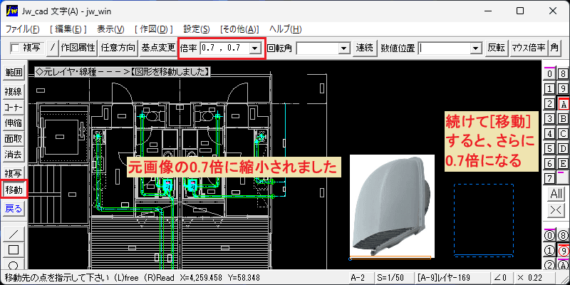The image size is (570, 285).
Task: Click the 数値位置 input field
Action: coord(444,48)
